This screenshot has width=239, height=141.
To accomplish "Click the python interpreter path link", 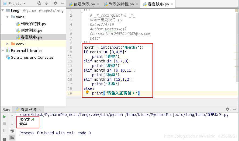I will [71, 115].
